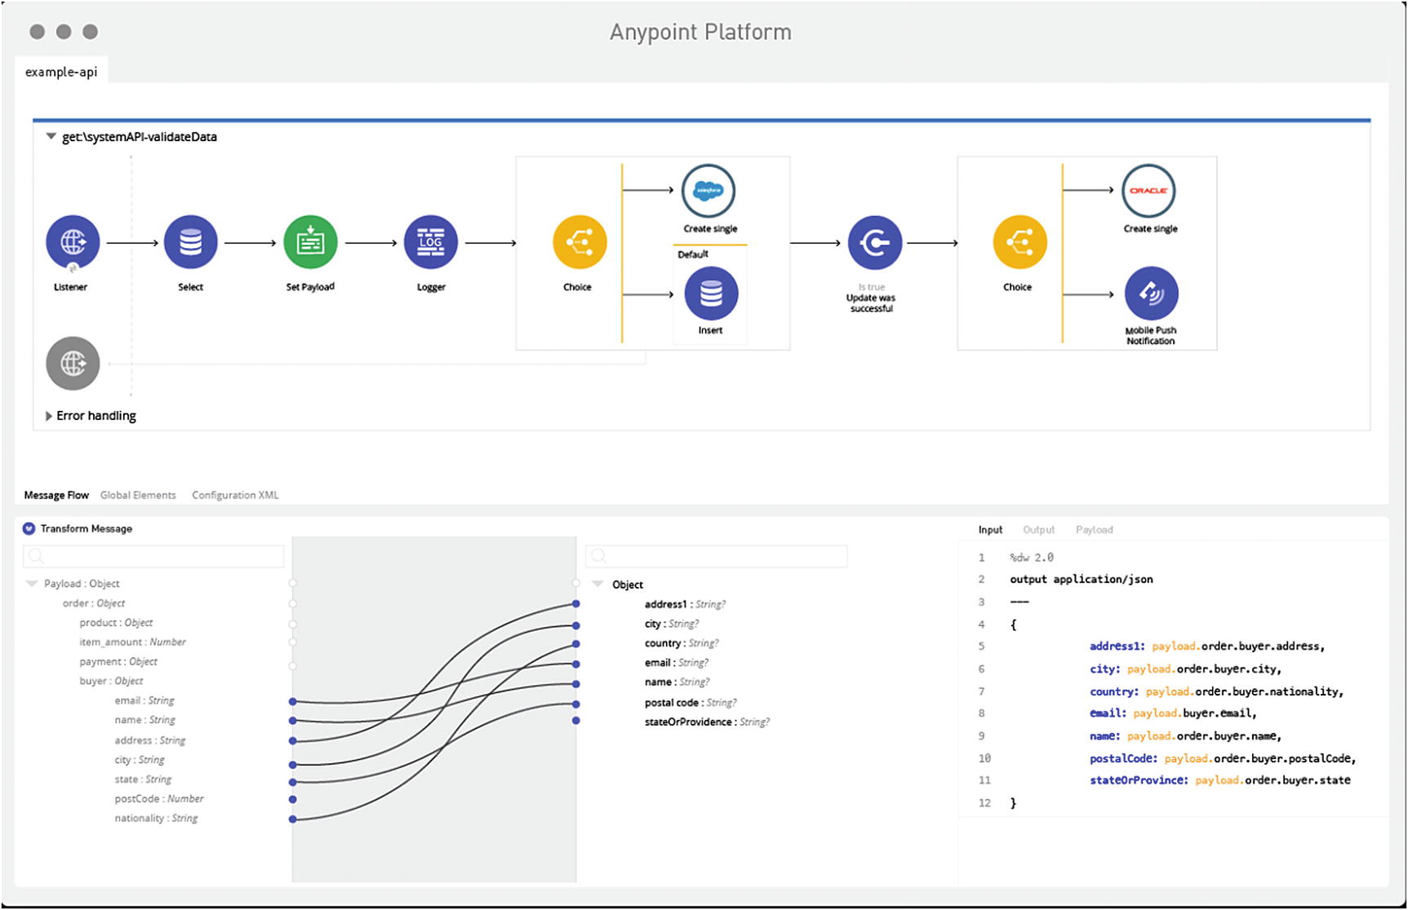Select the Logger node icon
The height and width of the screenshot is (910, 1408).
(x=430, y=242)
